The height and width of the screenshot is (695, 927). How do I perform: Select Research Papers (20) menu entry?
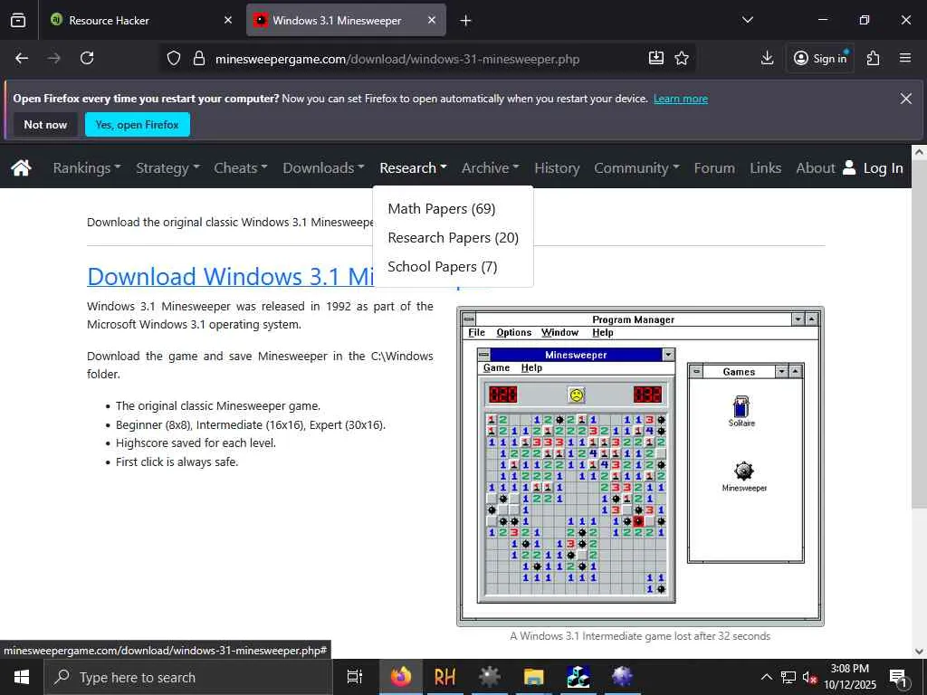[x=453, y=238]
